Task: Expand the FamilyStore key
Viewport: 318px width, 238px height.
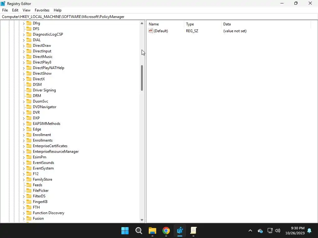Action: [24, 179]
